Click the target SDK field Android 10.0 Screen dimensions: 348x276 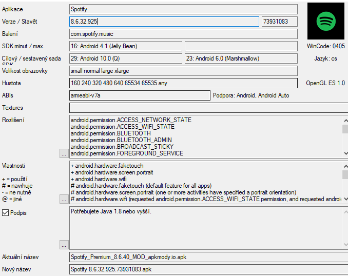click(126, 58)
